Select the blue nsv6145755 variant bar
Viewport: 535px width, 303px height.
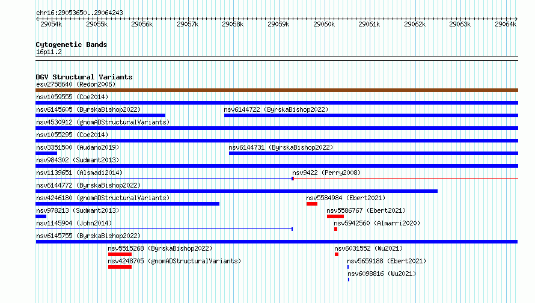(x=277, y=242)
